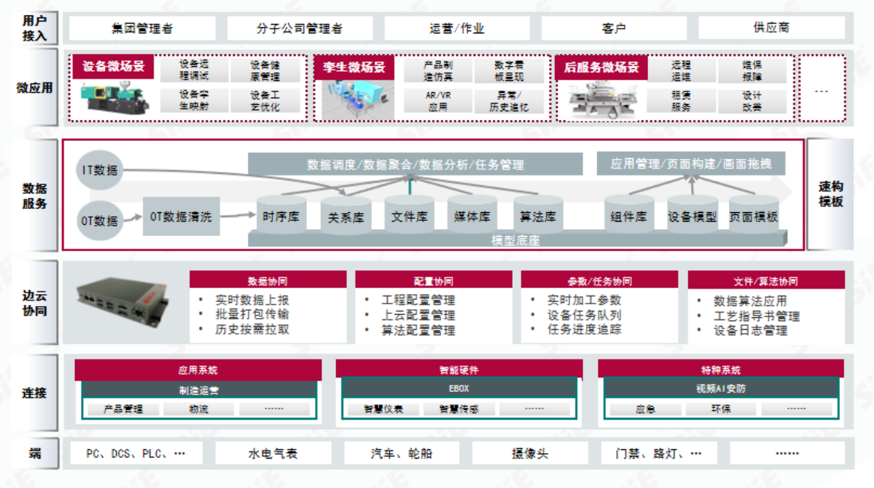Select the 设备模型 cylinder
Viewport: 874px width, 488px height.
coord(693,215)
